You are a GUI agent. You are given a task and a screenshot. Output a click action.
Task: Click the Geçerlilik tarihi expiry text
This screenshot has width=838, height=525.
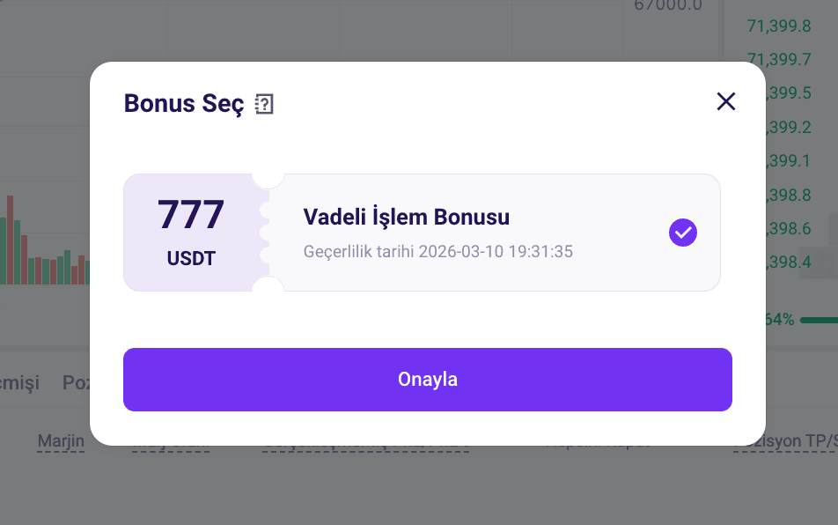437,251
